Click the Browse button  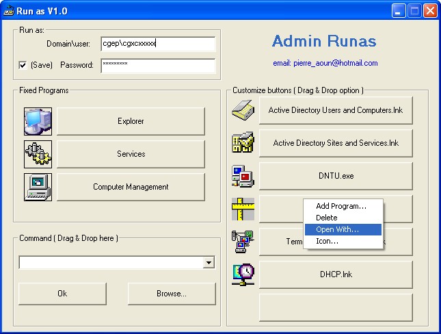pos(167,294)
